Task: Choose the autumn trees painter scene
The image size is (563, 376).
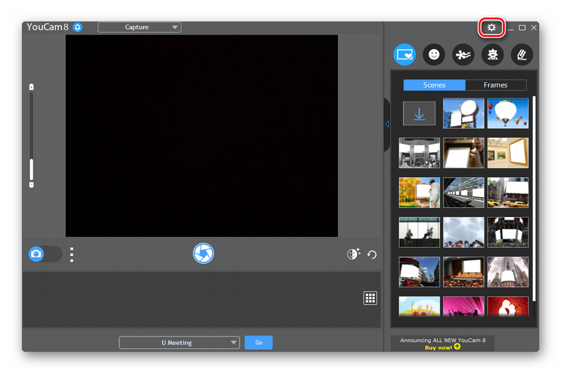Action: [419, 193]
